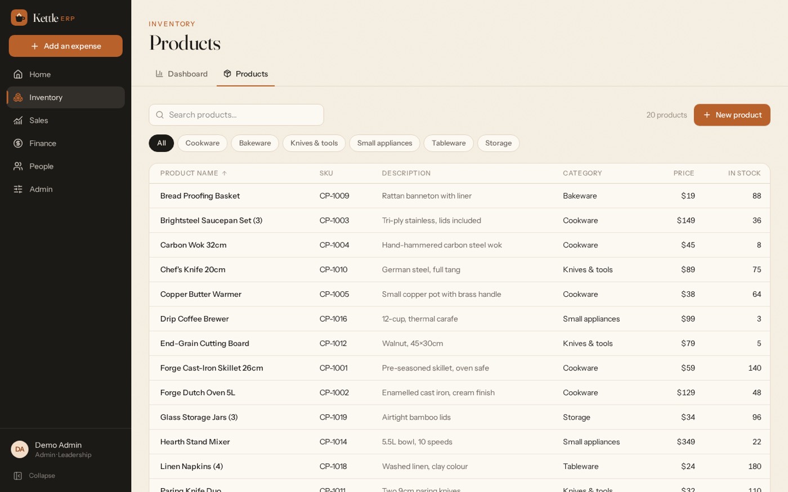Screen dimensions: 788x492
Task: Click the magnifier icon in search box
Action: coord(160,115)
